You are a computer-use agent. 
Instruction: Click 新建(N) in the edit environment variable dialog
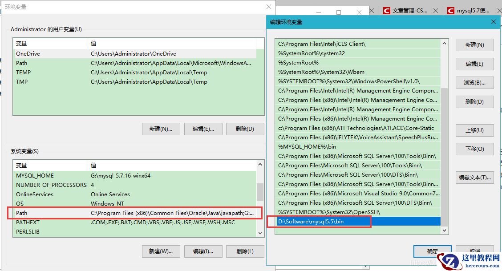click(x=474, y=45)
